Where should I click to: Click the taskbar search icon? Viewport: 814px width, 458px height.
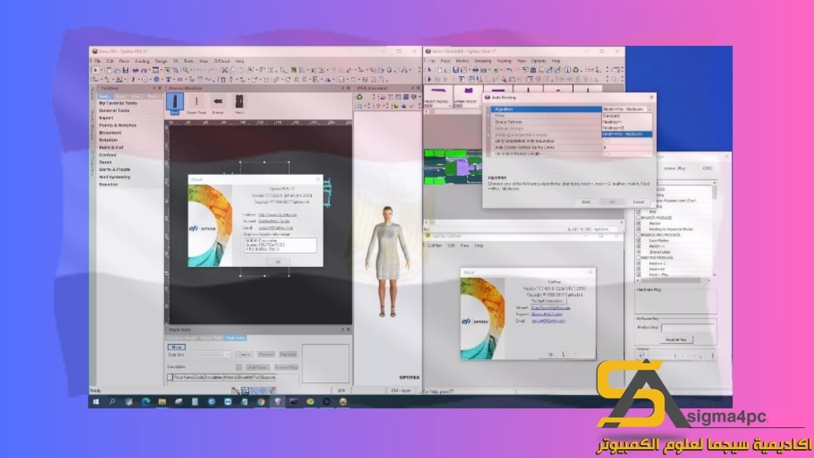(113, 401)
